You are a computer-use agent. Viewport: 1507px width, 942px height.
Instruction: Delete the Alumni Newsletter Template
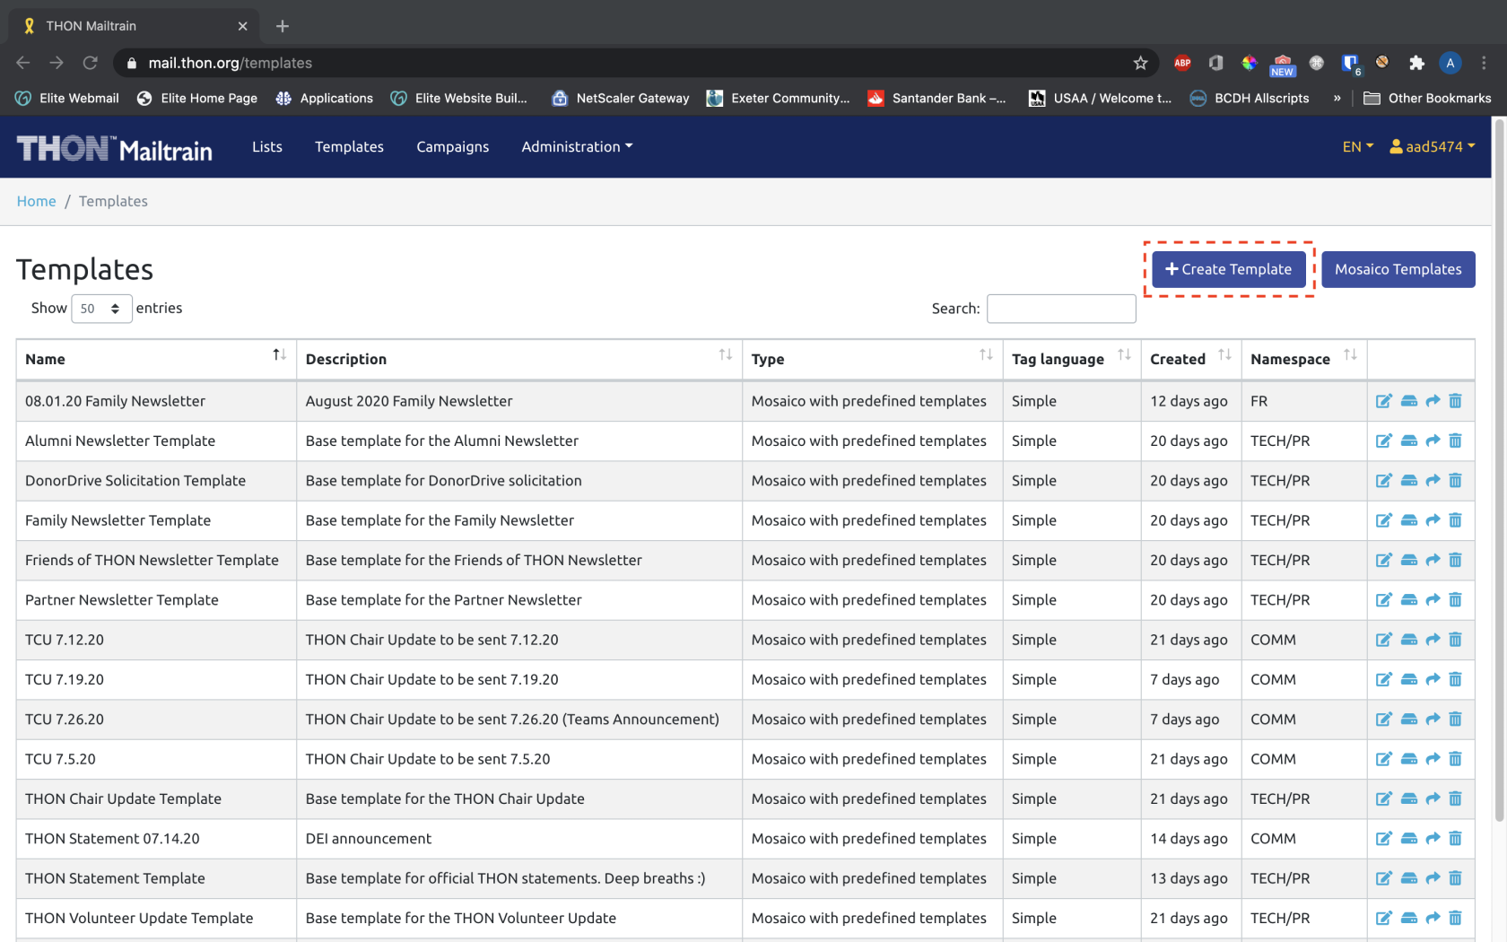click(1455, 440)
